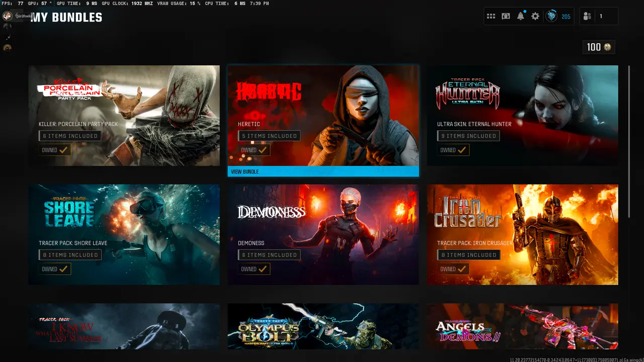Select the Angels & Demons II bundle artwork
644x362 pixels.
coord(522,326)
